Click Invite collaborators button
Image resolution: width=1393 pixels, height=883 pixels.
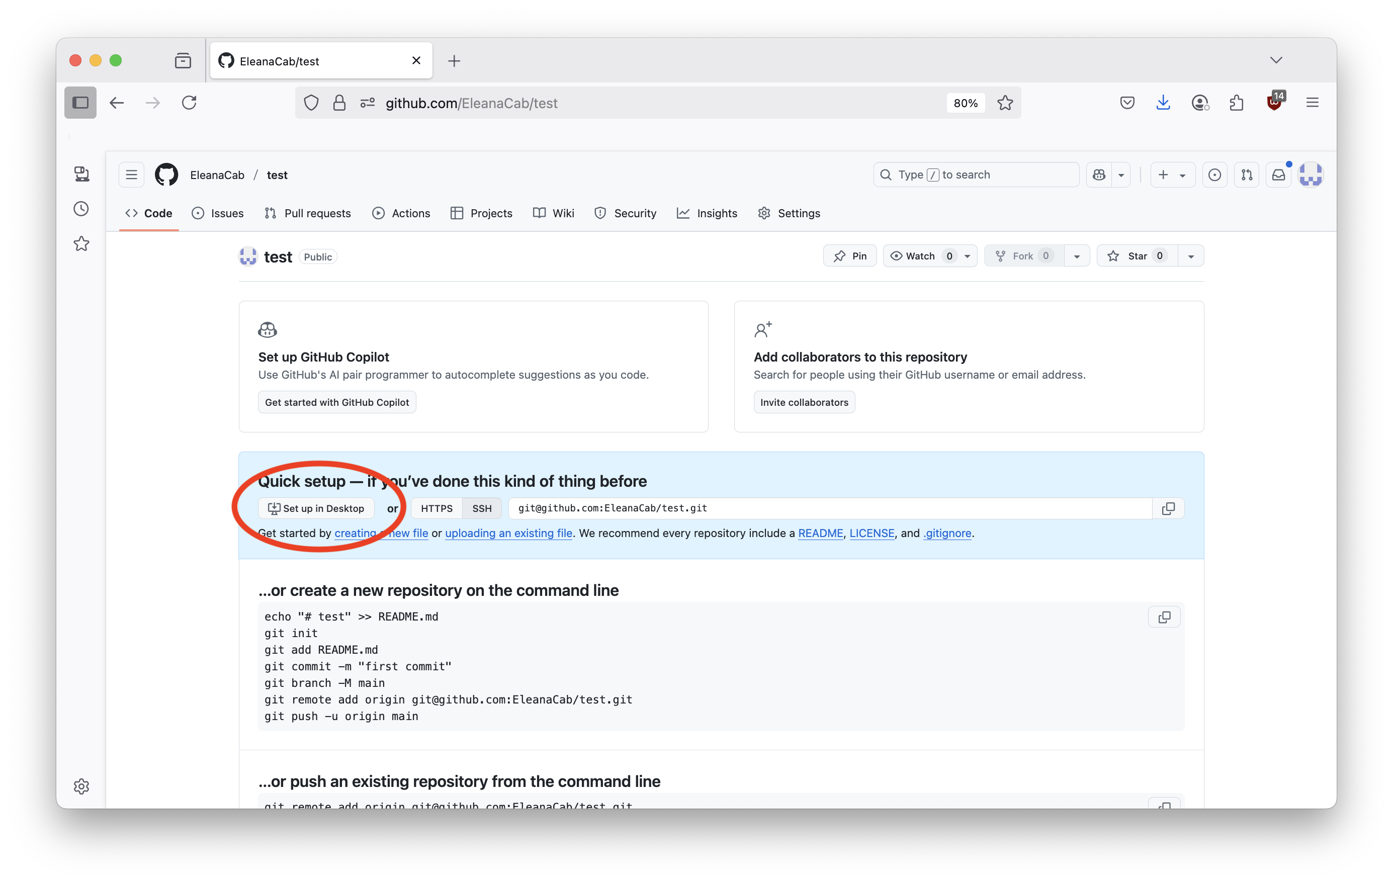point(804,402)
